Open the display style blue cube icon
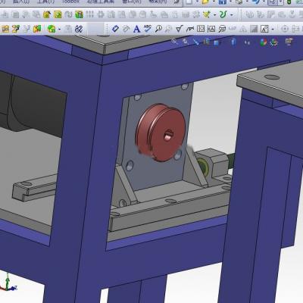Viewport: 303px width, 303px height. coord(217,43)
